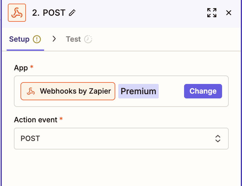Click the Action event field label
The height and width of the screenshot is (186, 242).
tap(36, 120)
